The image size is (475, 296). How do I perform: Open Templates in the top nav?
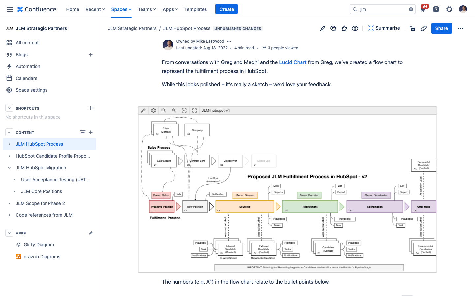click(x=196, y=9)
